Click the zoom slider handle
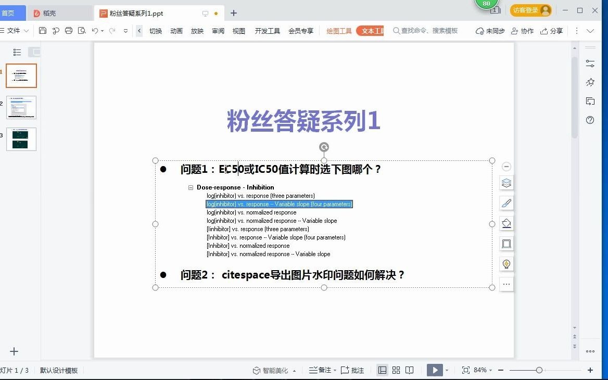Screen dimensions: 608x380 [539, 370]
